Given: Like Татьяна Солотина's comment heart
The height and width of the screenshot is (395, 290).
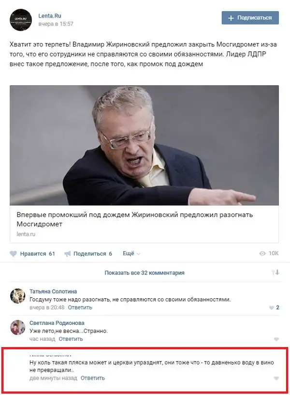Looking at the screenshot, I should pos(271,307).
